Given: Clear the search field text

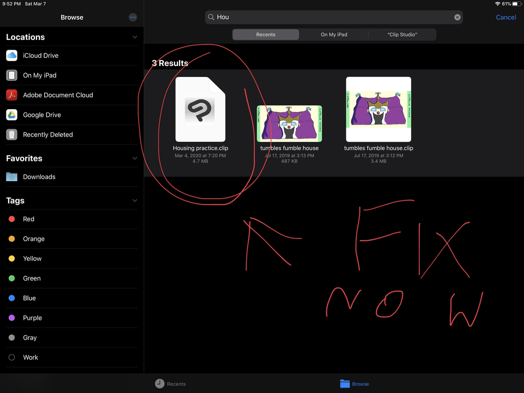Looking at the screenshot, I should 457,17.
